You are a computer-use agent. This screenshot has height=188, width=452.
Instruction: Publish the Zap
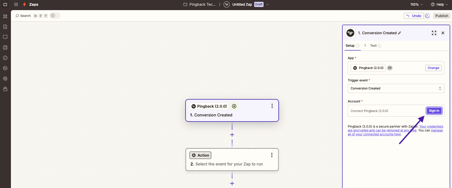pos(442,16)
